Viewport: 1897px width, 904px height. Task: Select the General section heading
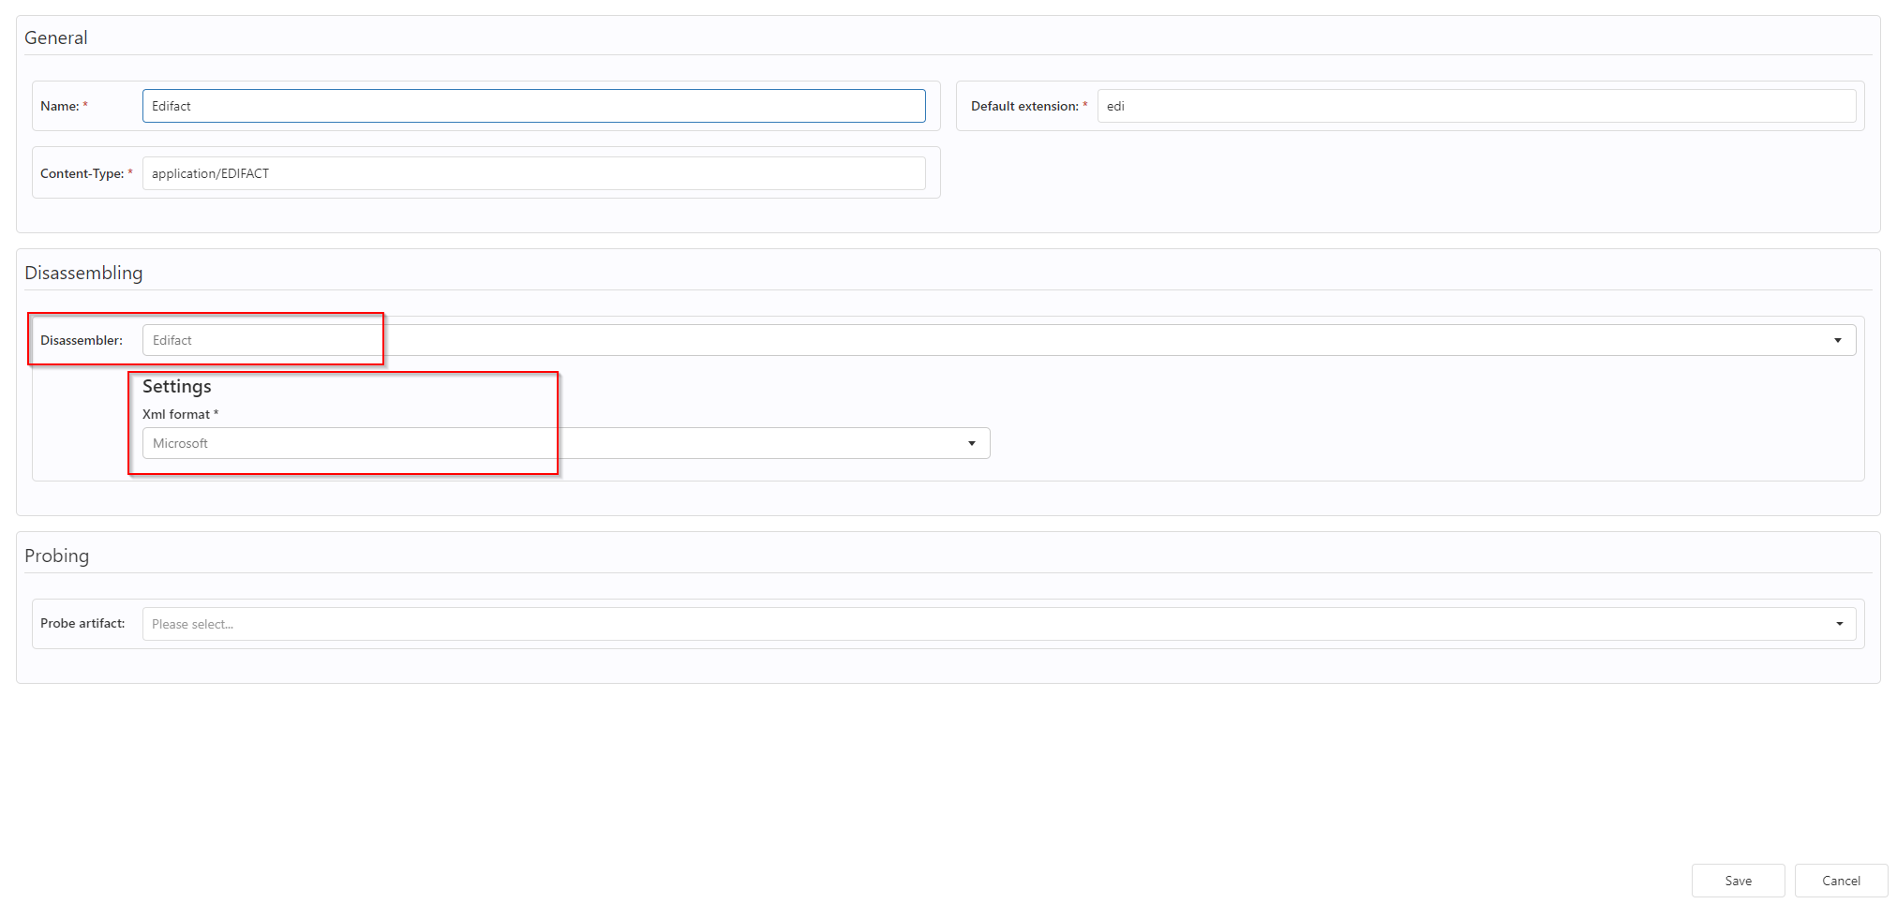click(x=56, y=37)
